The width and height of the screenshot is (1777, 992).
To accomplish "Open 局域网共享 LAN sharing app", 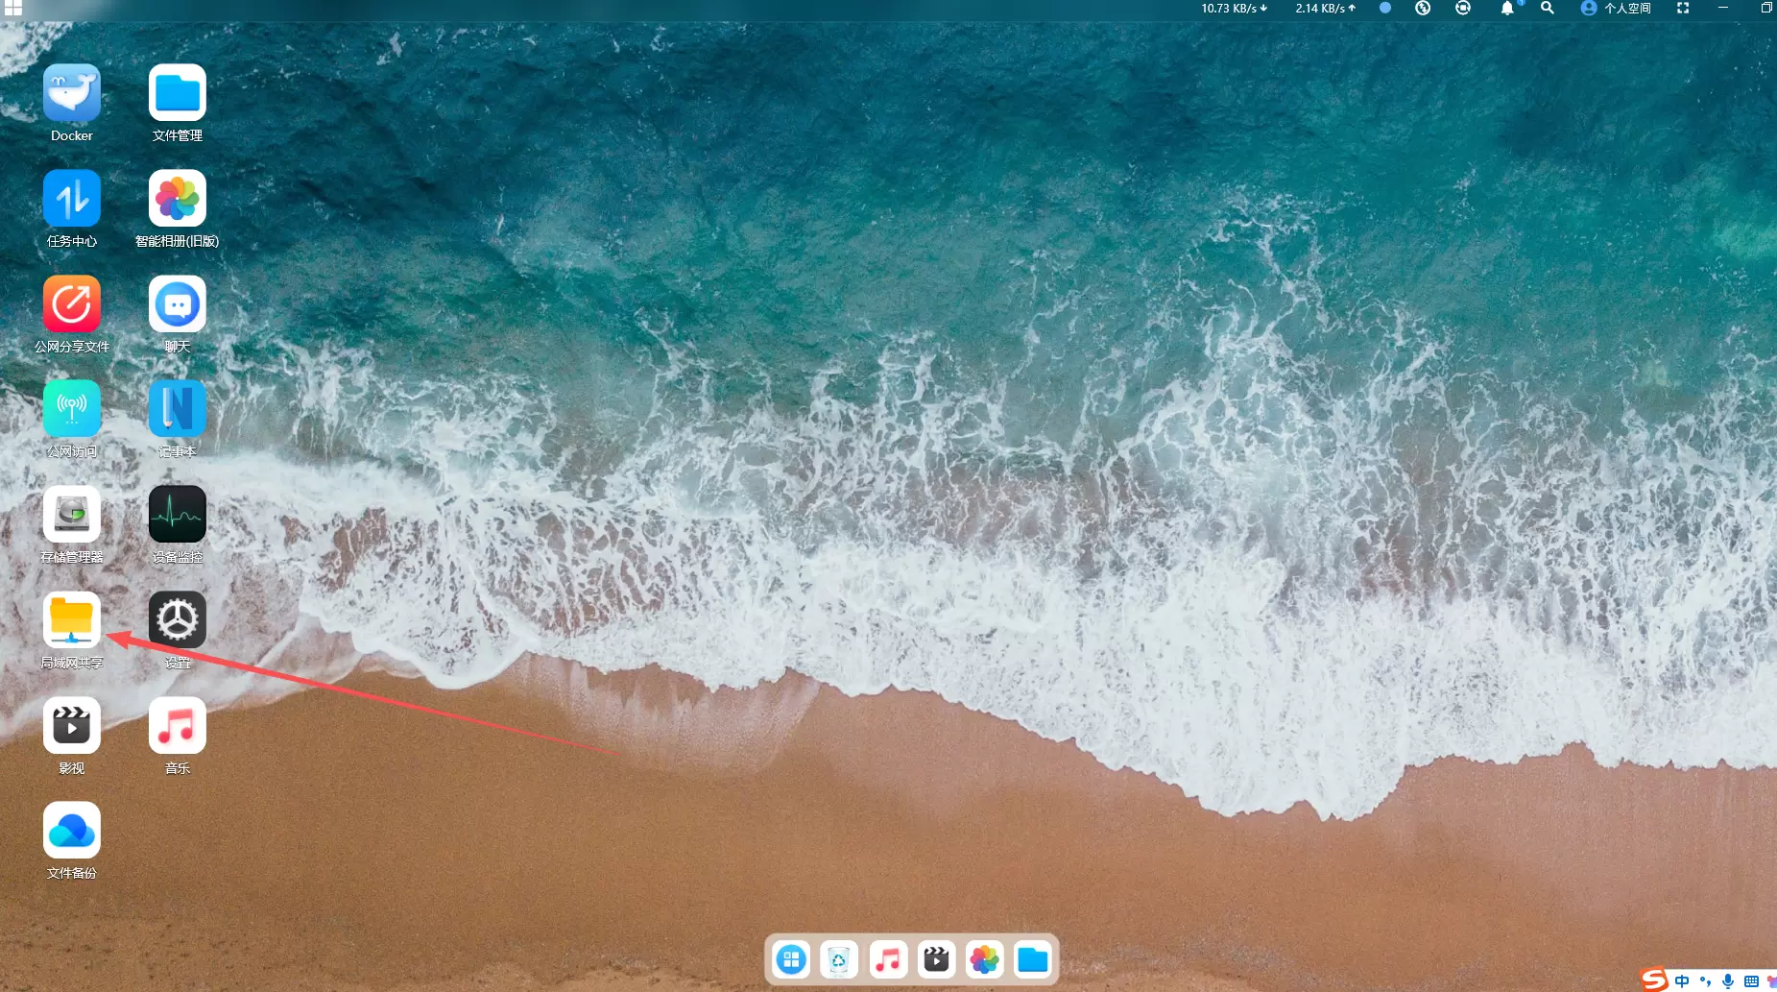I will (x=72, y=620).
